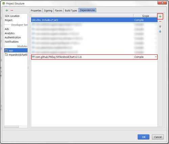Remove selected dependency with red minus
The height and width of the screenshot is (144, 169).
click(x=160, y=21)
